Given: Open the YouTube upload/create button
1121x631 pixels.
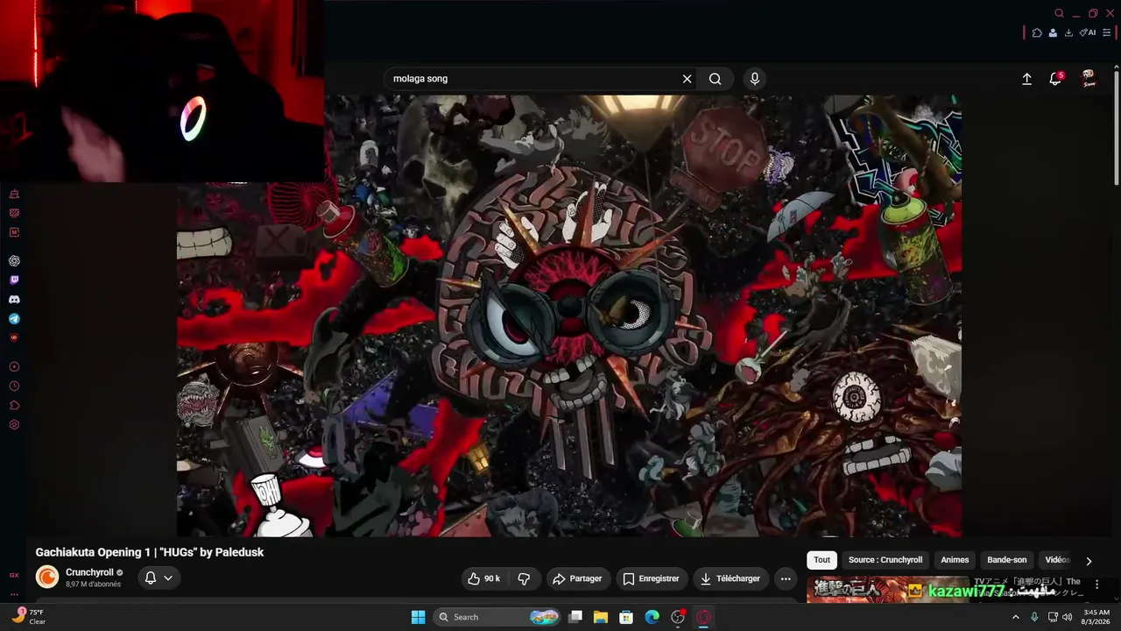Looking at the screenshot, I should [x=1027, y=79].
